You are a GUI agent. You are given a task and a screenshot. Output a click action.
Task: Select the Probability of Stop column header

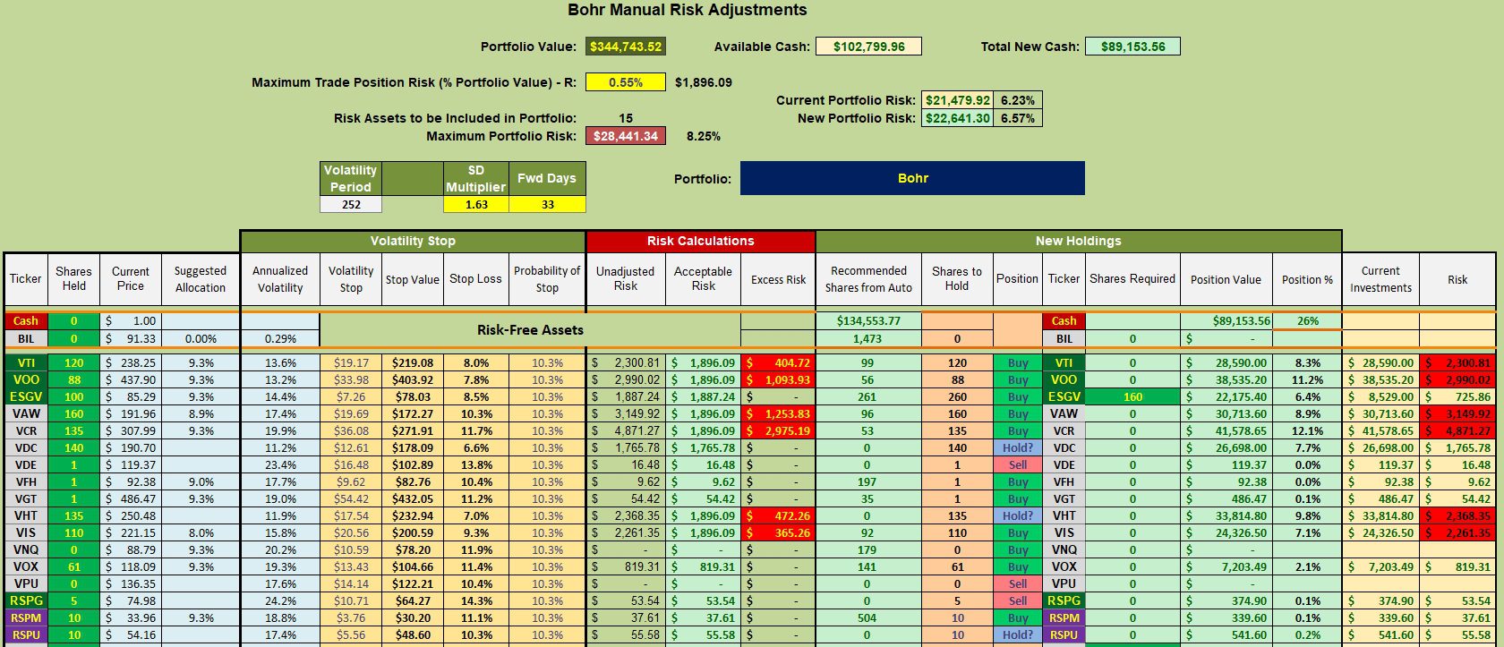[547, 279]
